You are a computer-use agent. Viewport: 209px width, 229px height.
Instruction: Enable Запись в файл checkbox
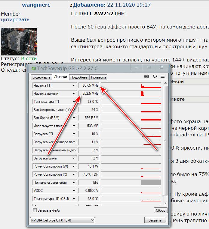pyautogui.click(x=35, y=210)
